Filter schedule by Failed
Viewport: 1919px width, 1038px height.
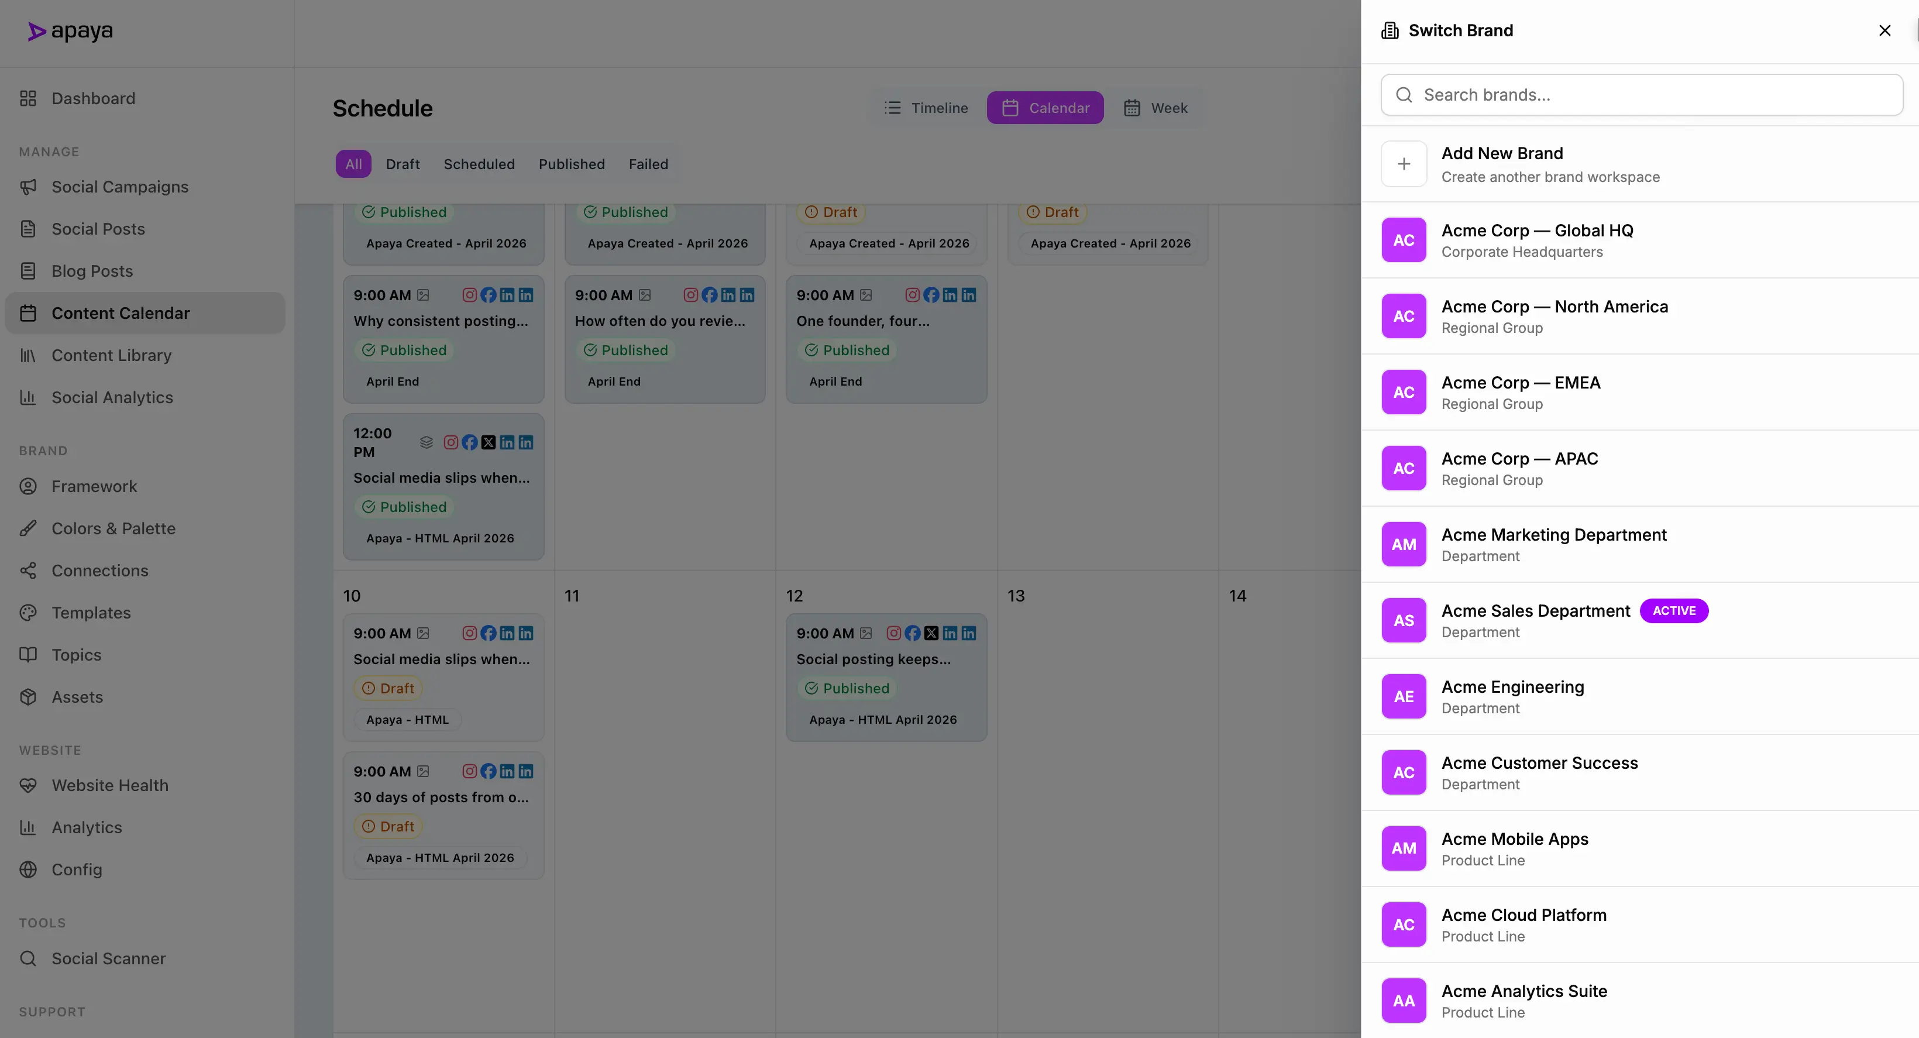click(648, 164)
